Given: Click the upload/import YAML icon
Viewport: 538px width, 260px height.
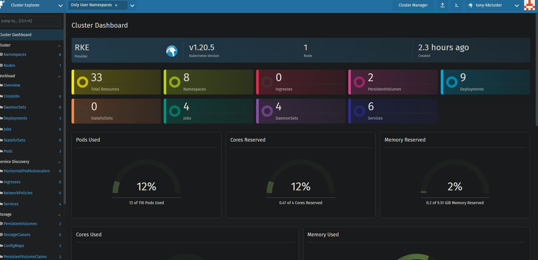Looking at the screenshot, I should coord(442,5).
